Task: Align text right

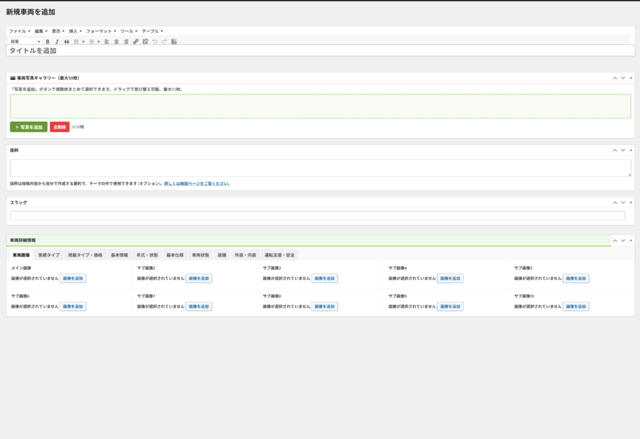Action: (126, 42)
